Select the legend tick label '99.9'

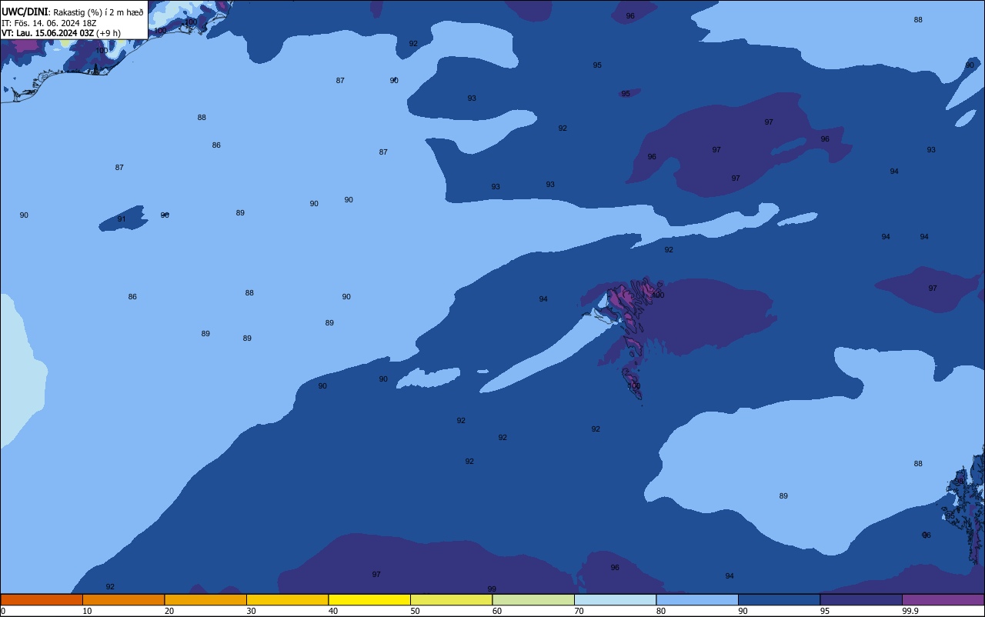pyautogui.click(x=910, y=611)
